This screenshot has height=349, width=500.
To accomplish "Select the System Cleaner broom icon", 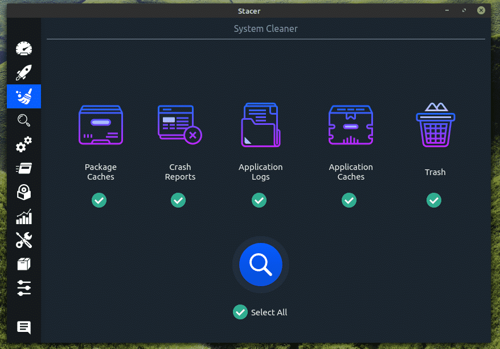I will point(24,96).
